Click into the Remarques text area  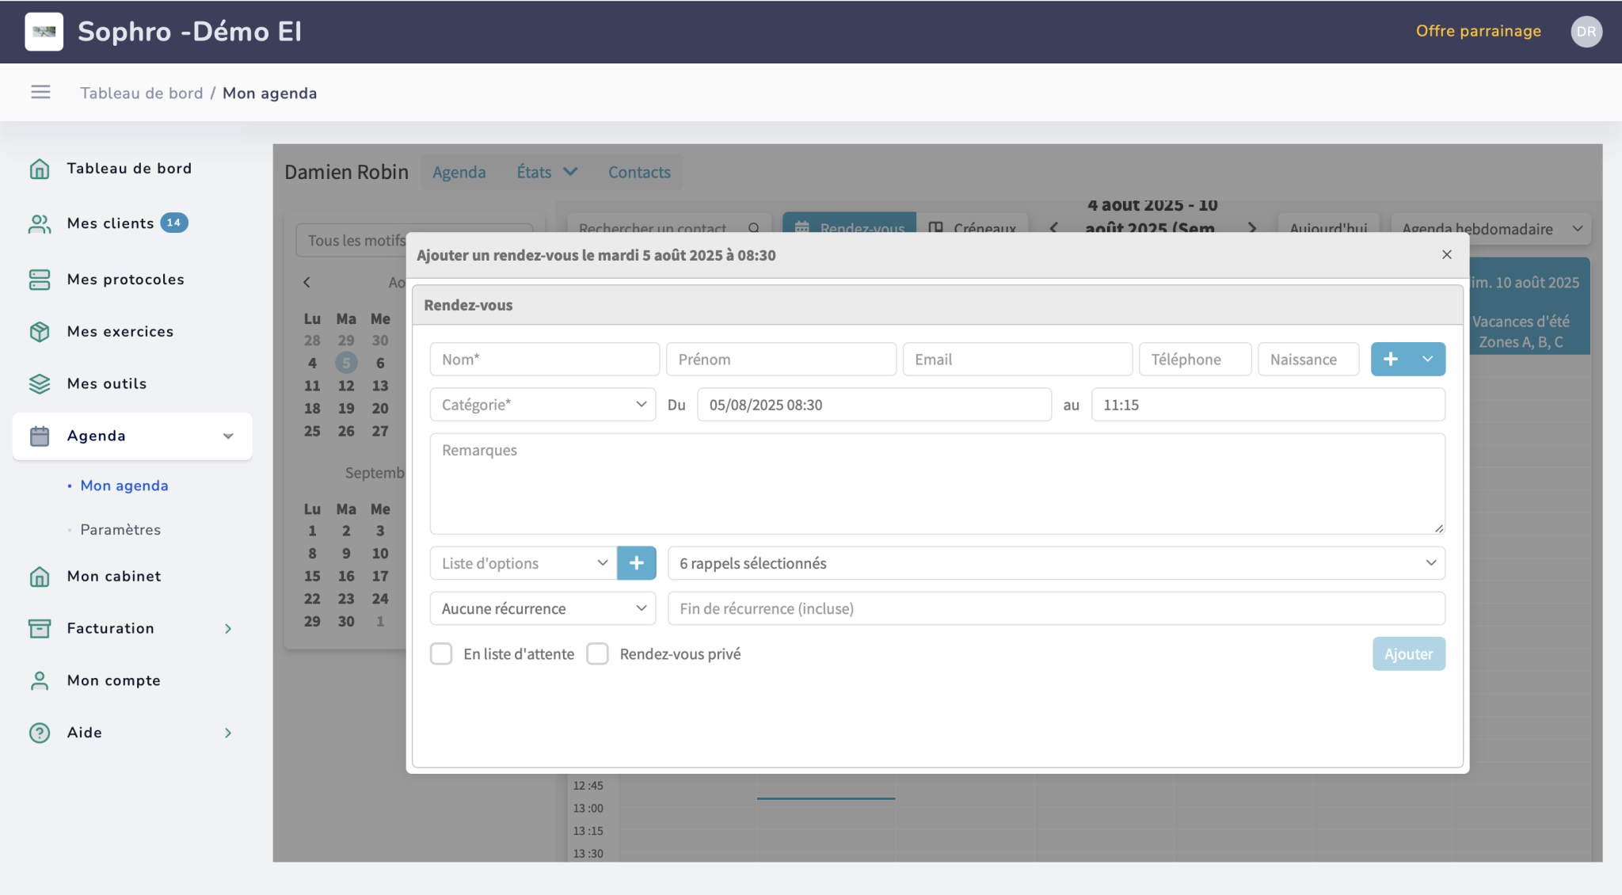pyautogui.click(x=937, y=484)
